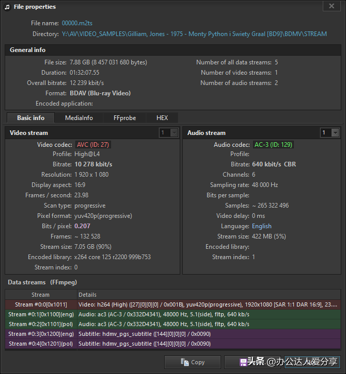Image resolution: width=346 pixels, height=374 pixels.
Task: Switch to the FFprobe tab
Action: (124, 118)
